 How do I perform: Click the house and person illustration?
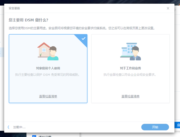[48, 51]
